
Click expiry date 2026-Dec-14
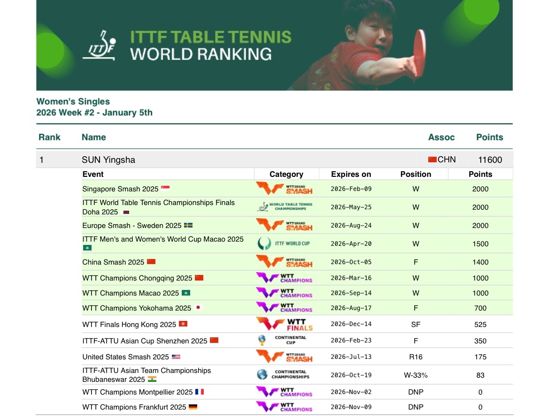(351, 324)
